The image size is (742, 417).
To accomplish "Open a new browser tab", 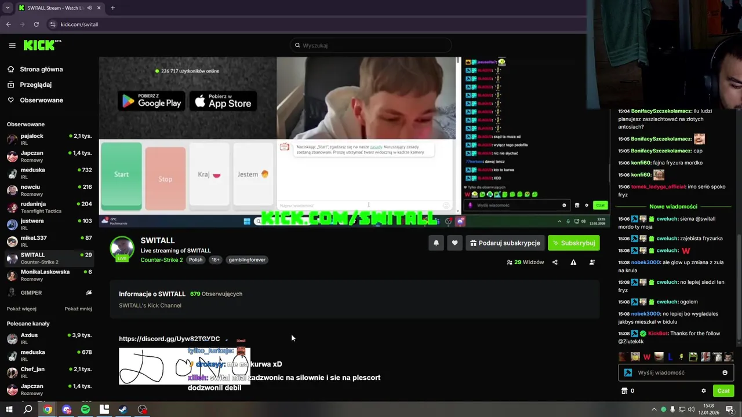I will click(112, 8).
